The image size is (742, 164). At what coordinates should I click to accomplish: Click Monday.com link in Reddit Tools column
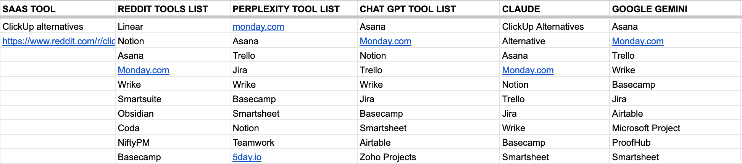point(144,70)
